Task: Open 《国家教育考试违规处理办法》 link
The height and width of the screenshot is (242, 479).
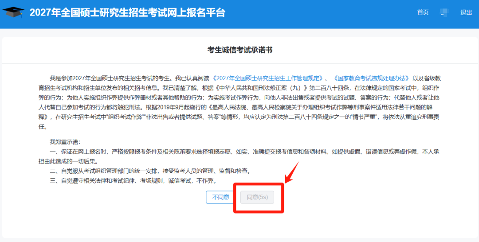Action: click(x=371, y=78)
